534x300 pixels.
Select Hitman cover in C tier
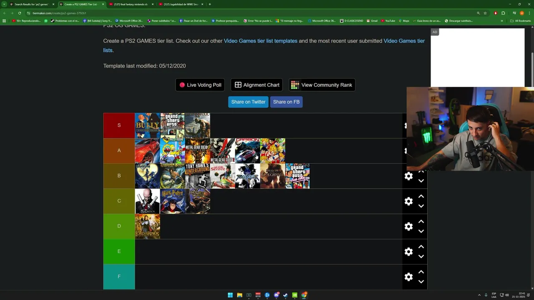(x=147, y=201)
